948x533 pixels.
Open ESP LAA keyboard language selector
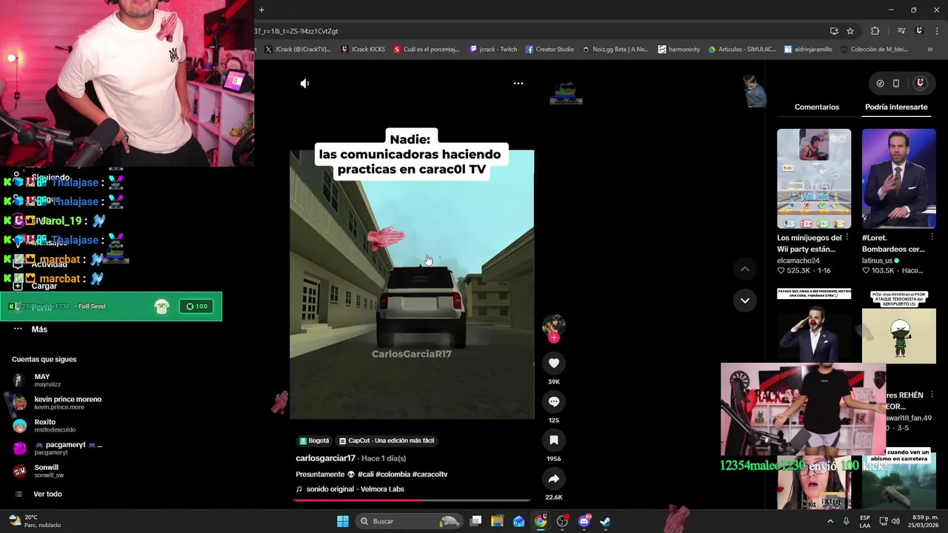865,521
